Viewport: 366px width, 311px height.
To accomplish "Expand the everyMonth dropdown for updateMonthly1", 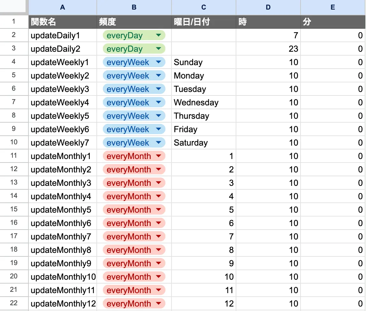I will (158, 156).
